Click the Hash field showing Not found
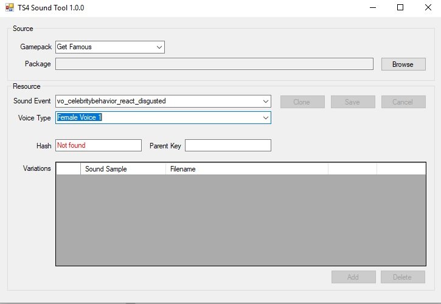The height and width of the screenshot is (304, 441). click(99, 145)
